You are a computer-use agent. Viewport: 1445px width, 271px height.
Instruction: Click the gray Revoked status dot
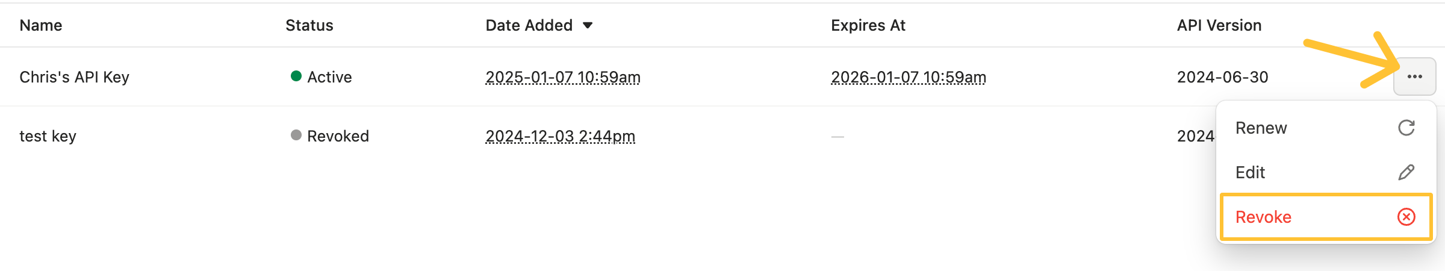(296, 135)
